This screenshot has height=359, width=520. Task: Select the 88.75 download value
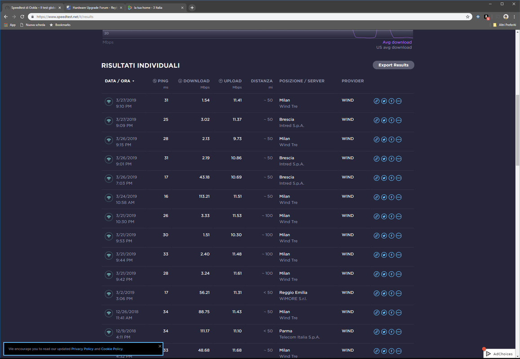click(204, 311)
